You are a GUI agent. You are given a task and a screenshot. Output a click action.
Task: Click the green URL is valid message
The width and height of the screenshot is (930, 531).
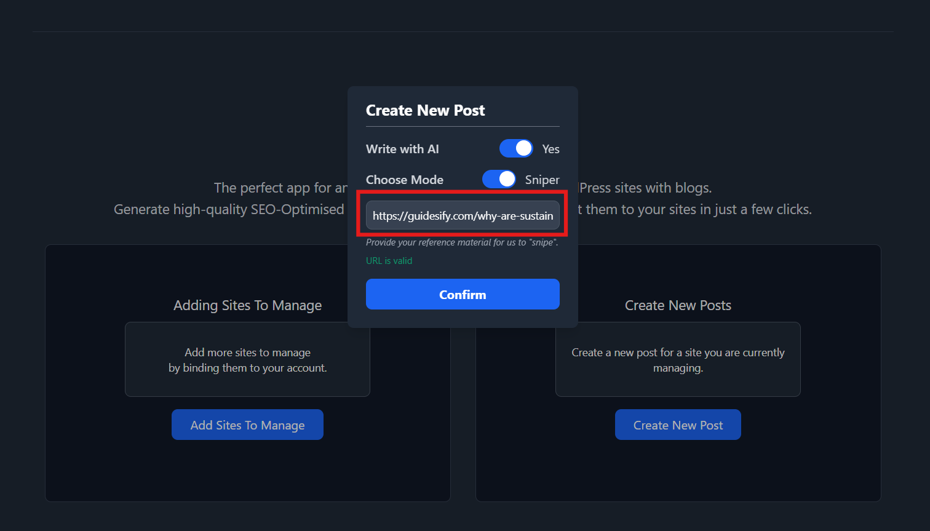(389, 261)
